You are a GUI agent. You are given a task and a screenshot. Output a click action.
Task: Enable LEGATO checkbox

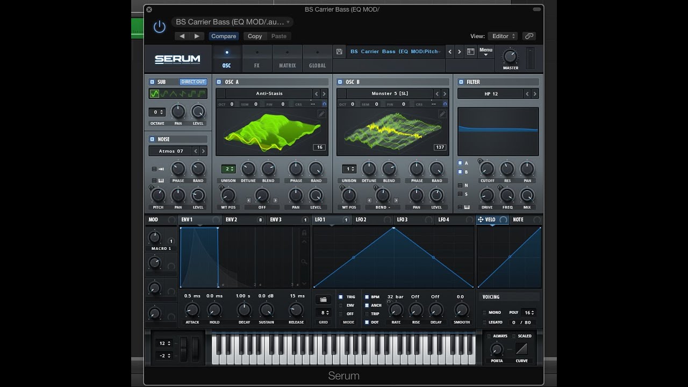tap(484, 322)
